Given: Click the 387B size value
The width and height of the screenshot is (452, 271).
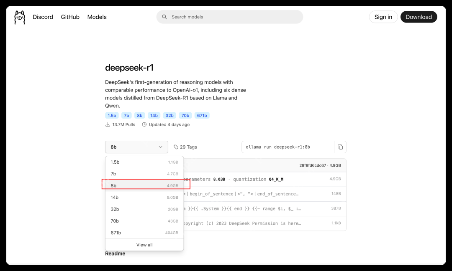Looking at the screenshot, I should point(336,208).
